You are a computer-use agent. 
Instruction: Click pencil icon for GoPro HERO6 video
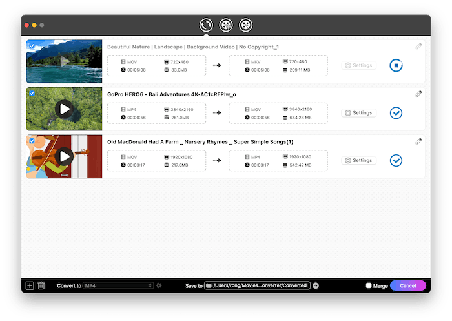coord(418,94)
